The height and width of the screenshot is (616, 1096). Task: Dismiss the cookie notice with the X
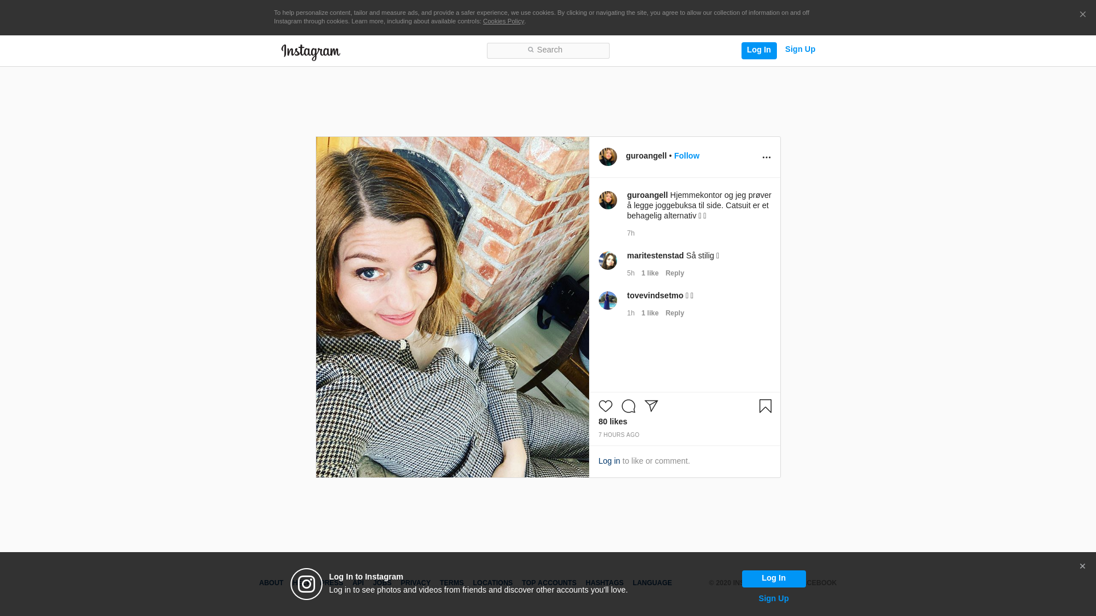coord(1082,15)
